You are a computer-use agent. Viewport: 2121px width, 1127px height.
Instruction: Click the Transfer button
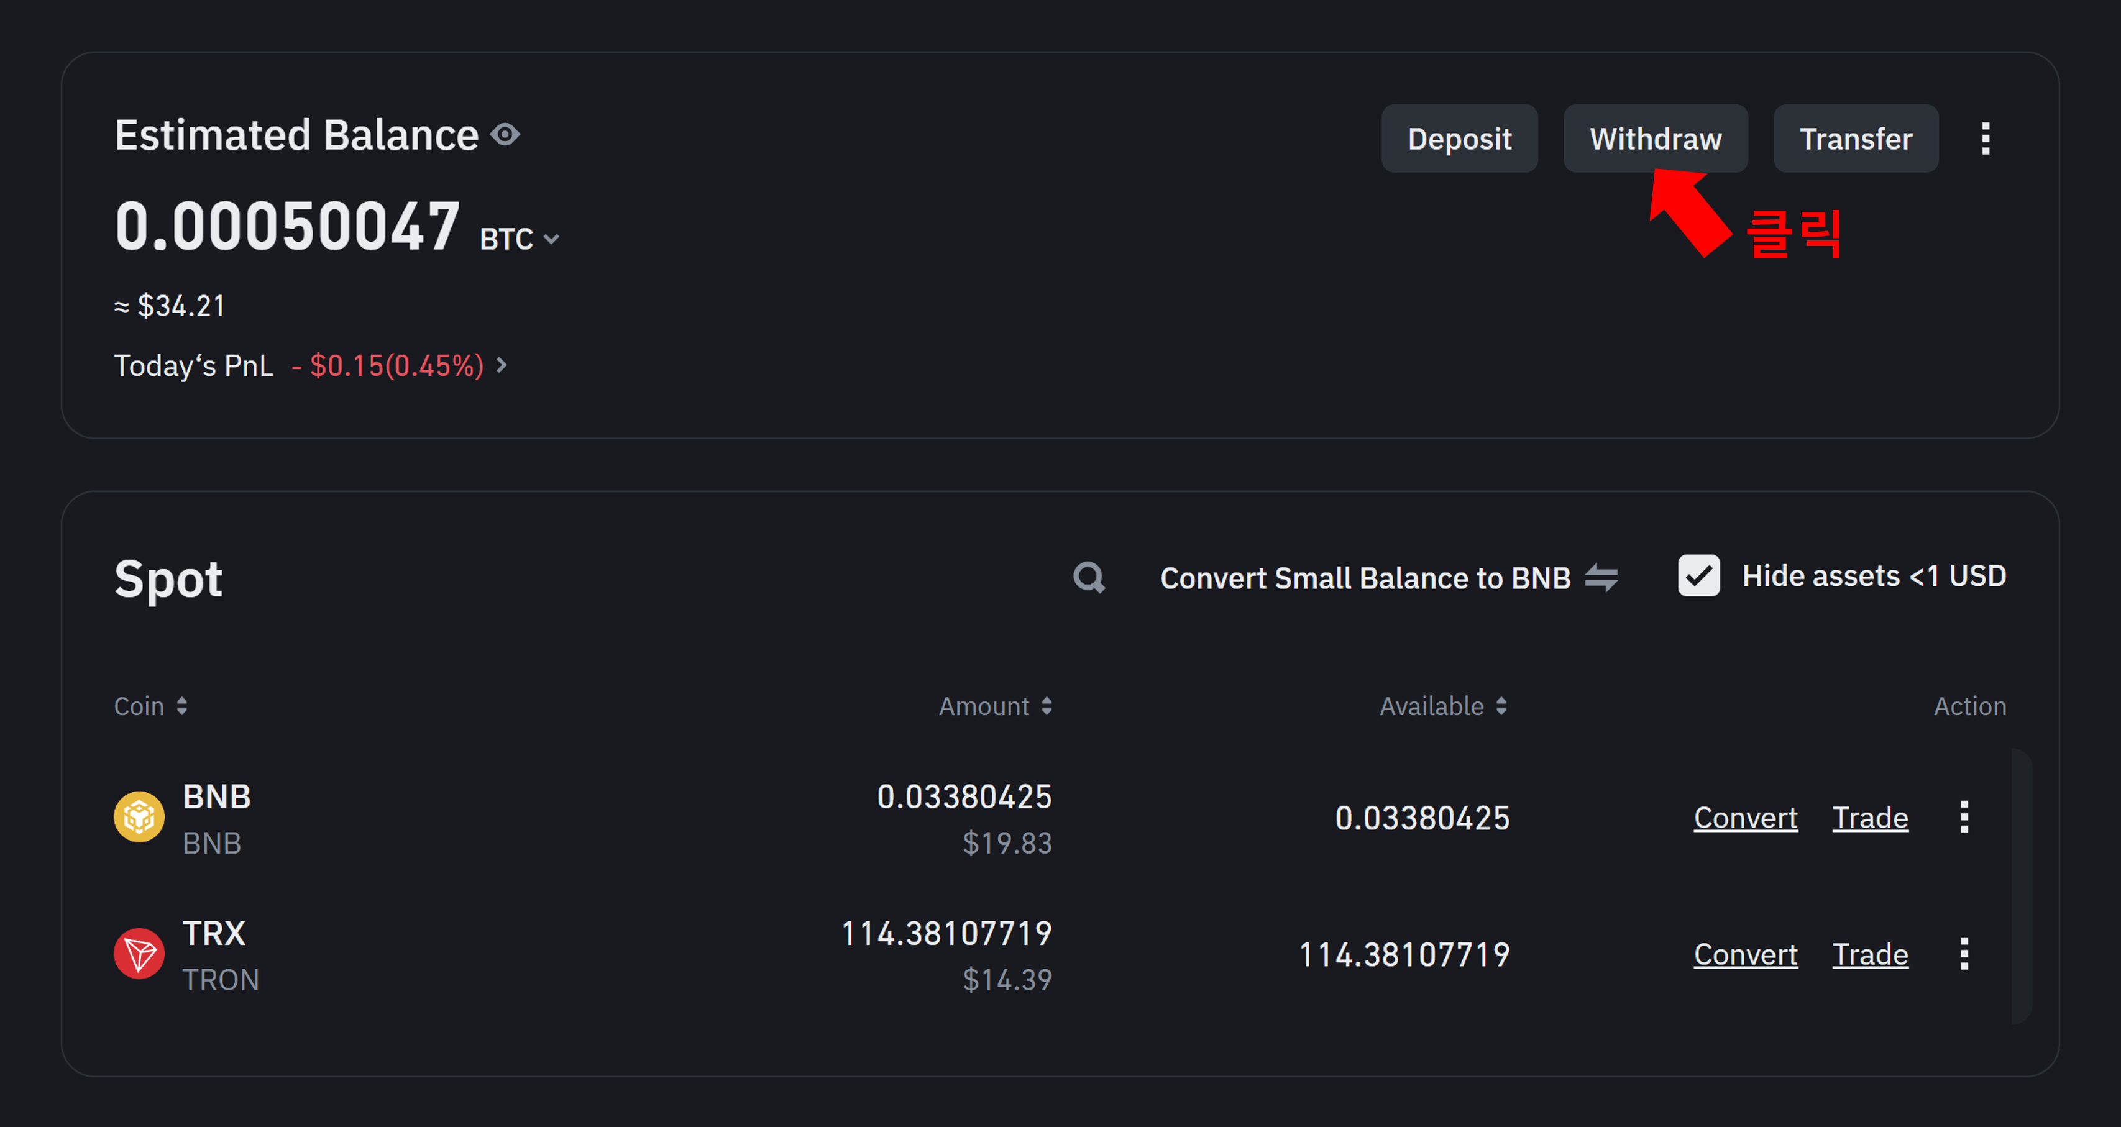coord(1855,139)
